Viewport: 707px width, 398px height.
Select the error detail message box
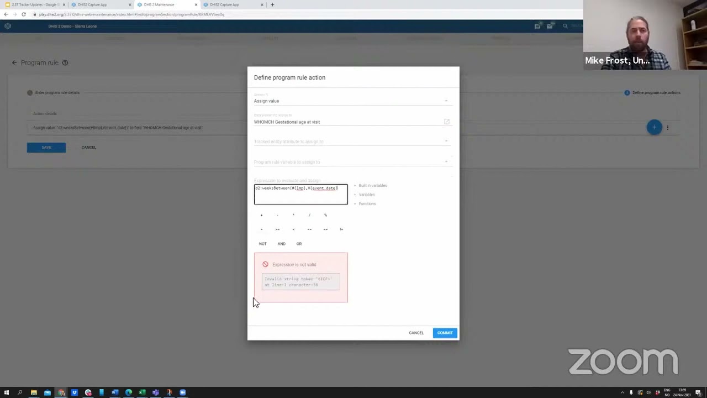[301, 282]
